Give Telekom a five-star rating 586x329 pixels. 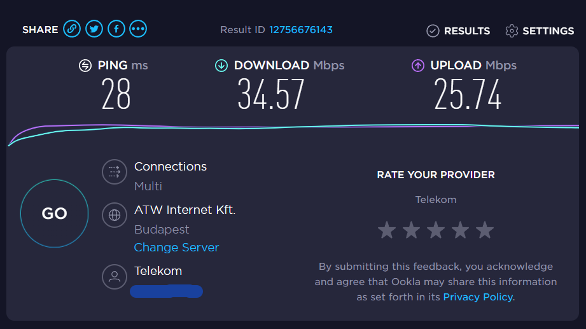pos(485,230)
